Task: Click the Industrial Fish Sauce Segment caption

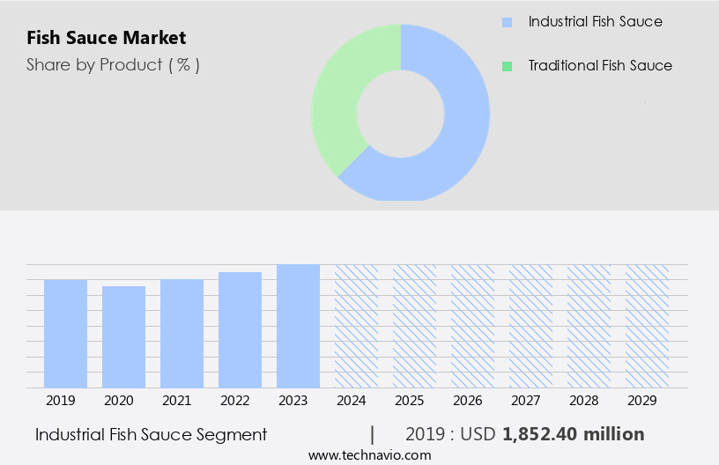Action: click(x=151, y=434)
